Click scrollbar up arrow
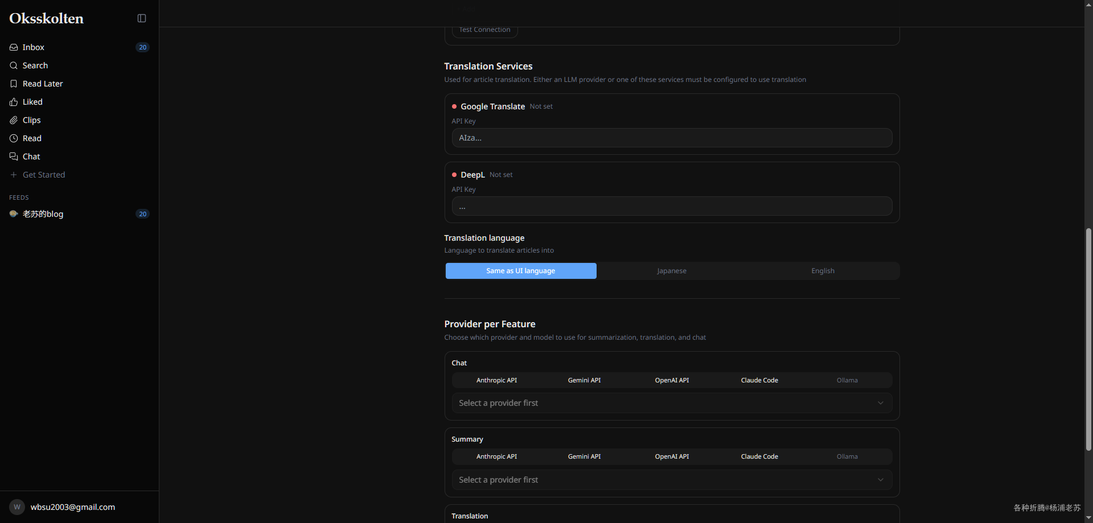Image resolution: width=1093 pixels, height=523 pixels. pos(1088,4)
